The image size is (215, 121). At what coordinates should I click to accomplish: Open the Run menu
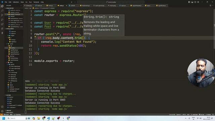30,2
